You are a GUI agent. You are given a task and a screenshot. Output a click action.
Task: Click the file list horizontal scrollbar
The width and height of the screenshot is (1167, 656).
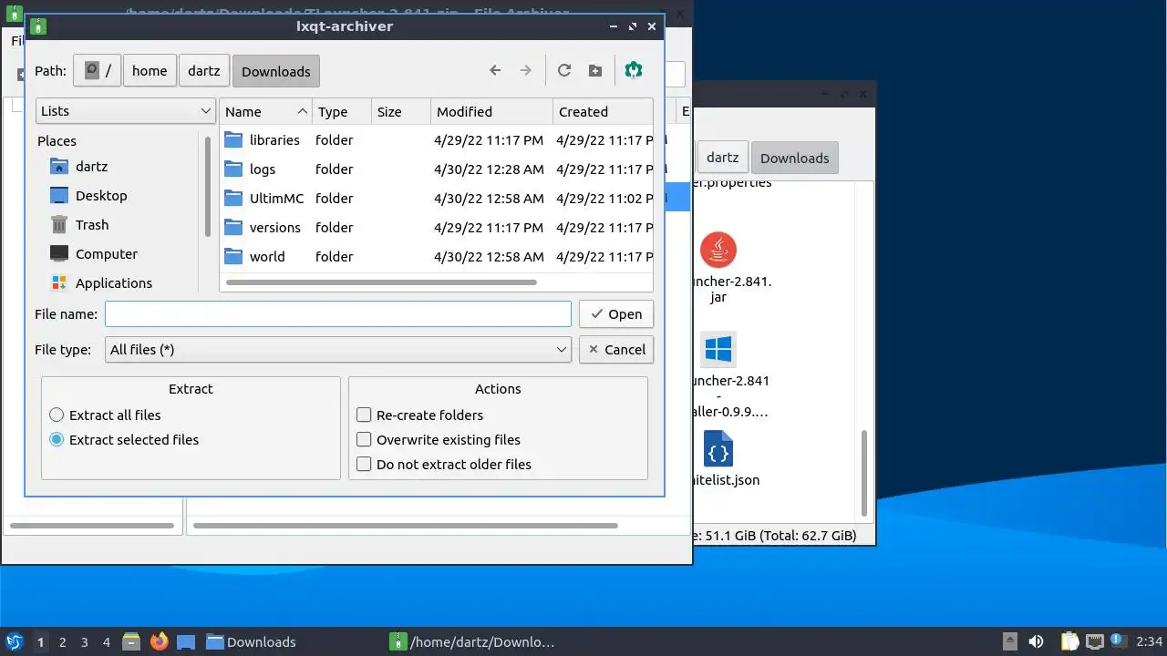tap(381, 282)
